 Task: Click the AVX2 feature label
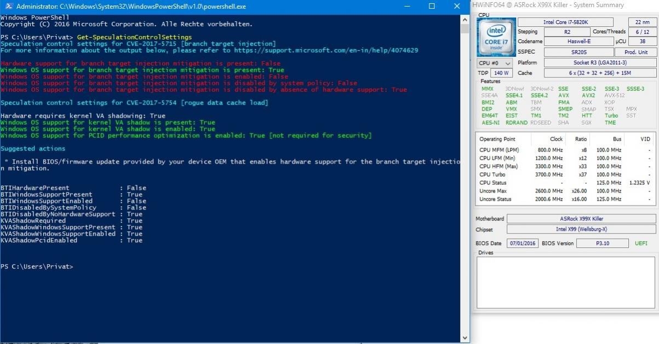point(588,96)
